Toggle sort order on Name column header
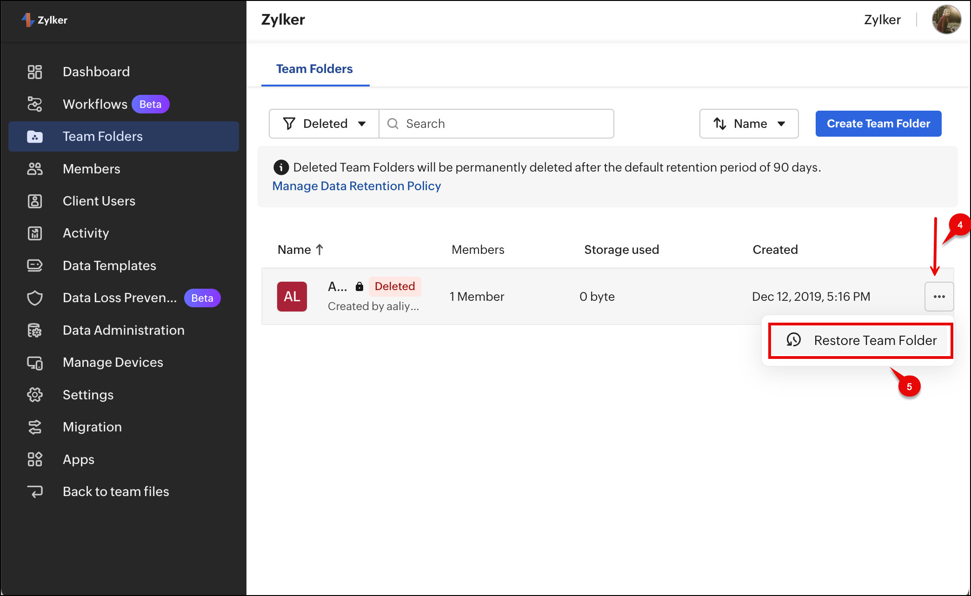The width and height of the screenshot is (971, 596). click(x=300, y=250)
